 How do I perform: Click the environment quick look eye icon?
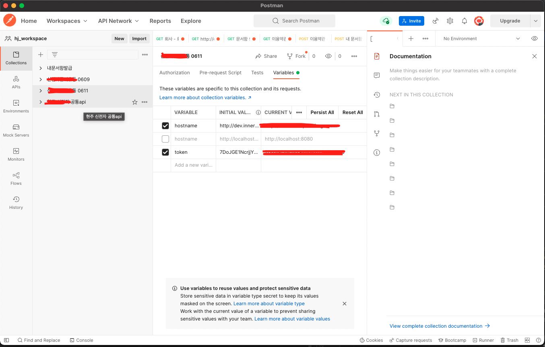tap(535, 39)
